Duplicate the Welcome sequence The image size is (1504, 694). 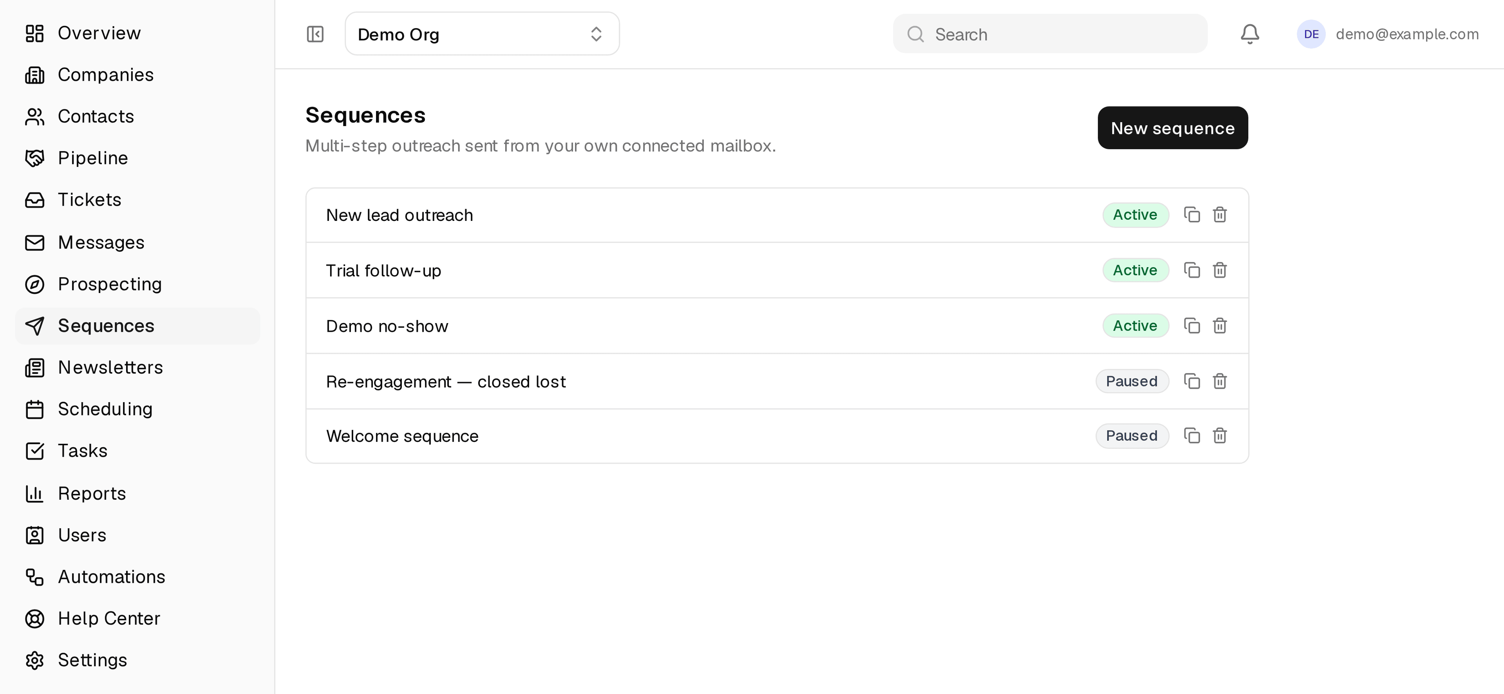pyautogui.click(x=1191, y=436)
